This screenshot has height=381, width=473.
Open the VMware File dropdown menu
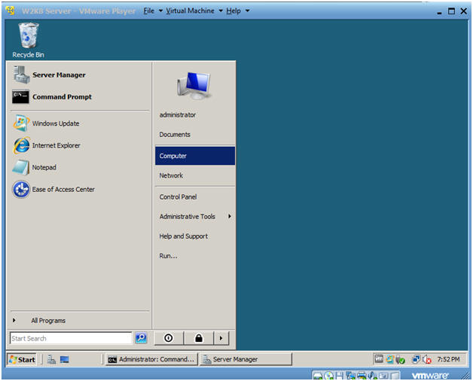pyautogui.click(x=153, y=11)
